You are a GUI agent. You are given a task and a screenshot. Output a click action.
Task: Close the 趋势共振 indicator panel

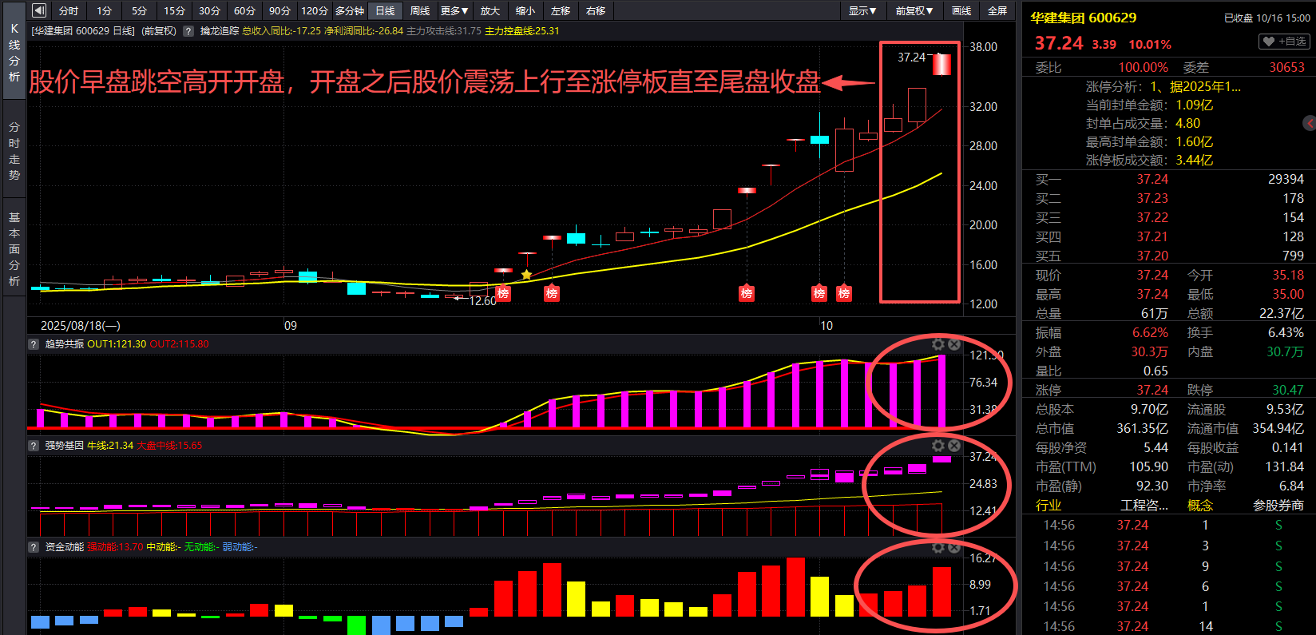tap(954, 344)
